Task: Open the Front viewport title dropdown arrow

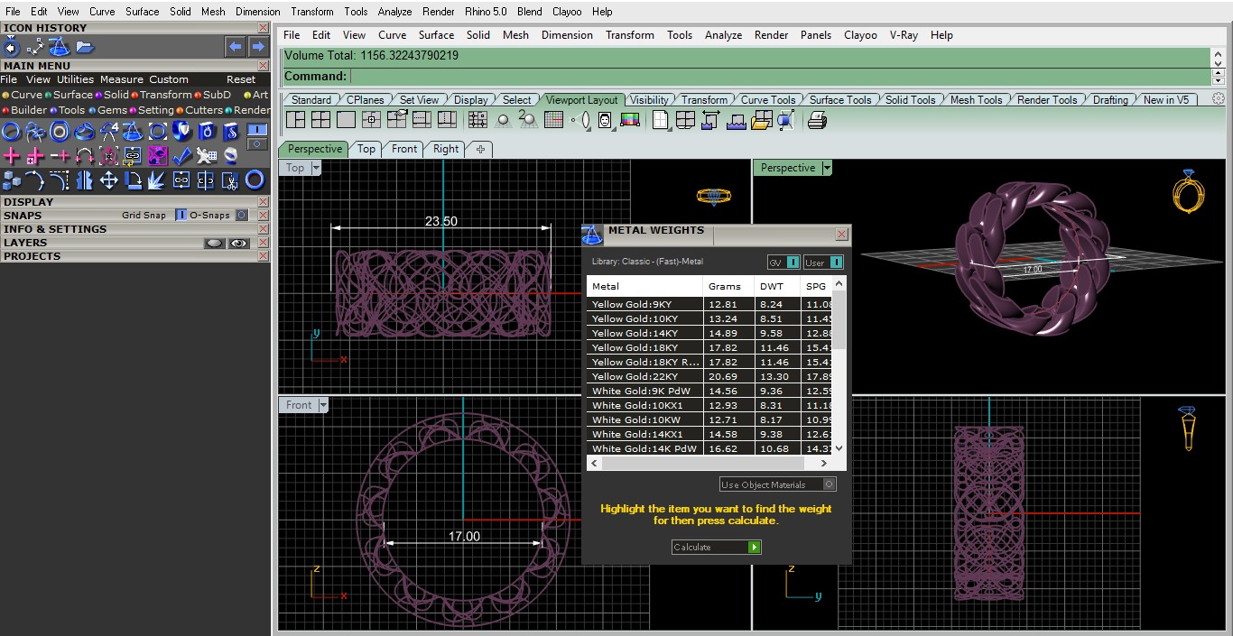Action: coord(322,405)
